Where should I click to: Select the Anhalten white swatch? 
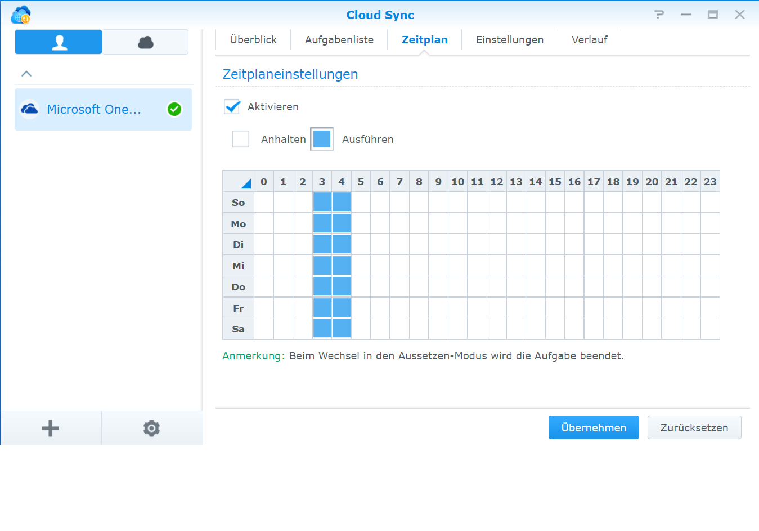point(241,139)
